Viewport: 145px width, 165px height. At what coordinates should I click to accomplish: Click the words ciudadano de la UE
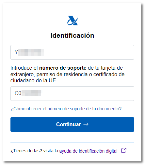click(x=34, y=81)
